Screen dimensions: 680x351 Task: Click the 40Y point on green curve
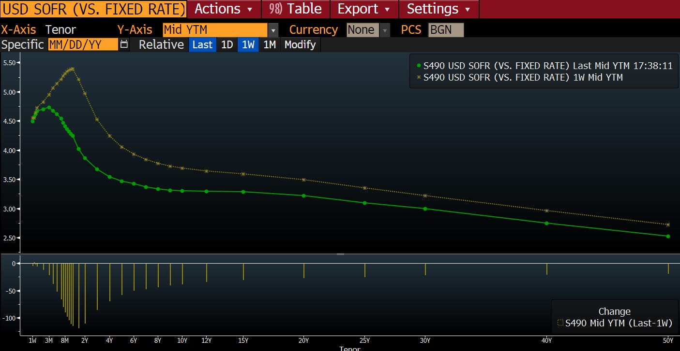(x=547, y=223)
